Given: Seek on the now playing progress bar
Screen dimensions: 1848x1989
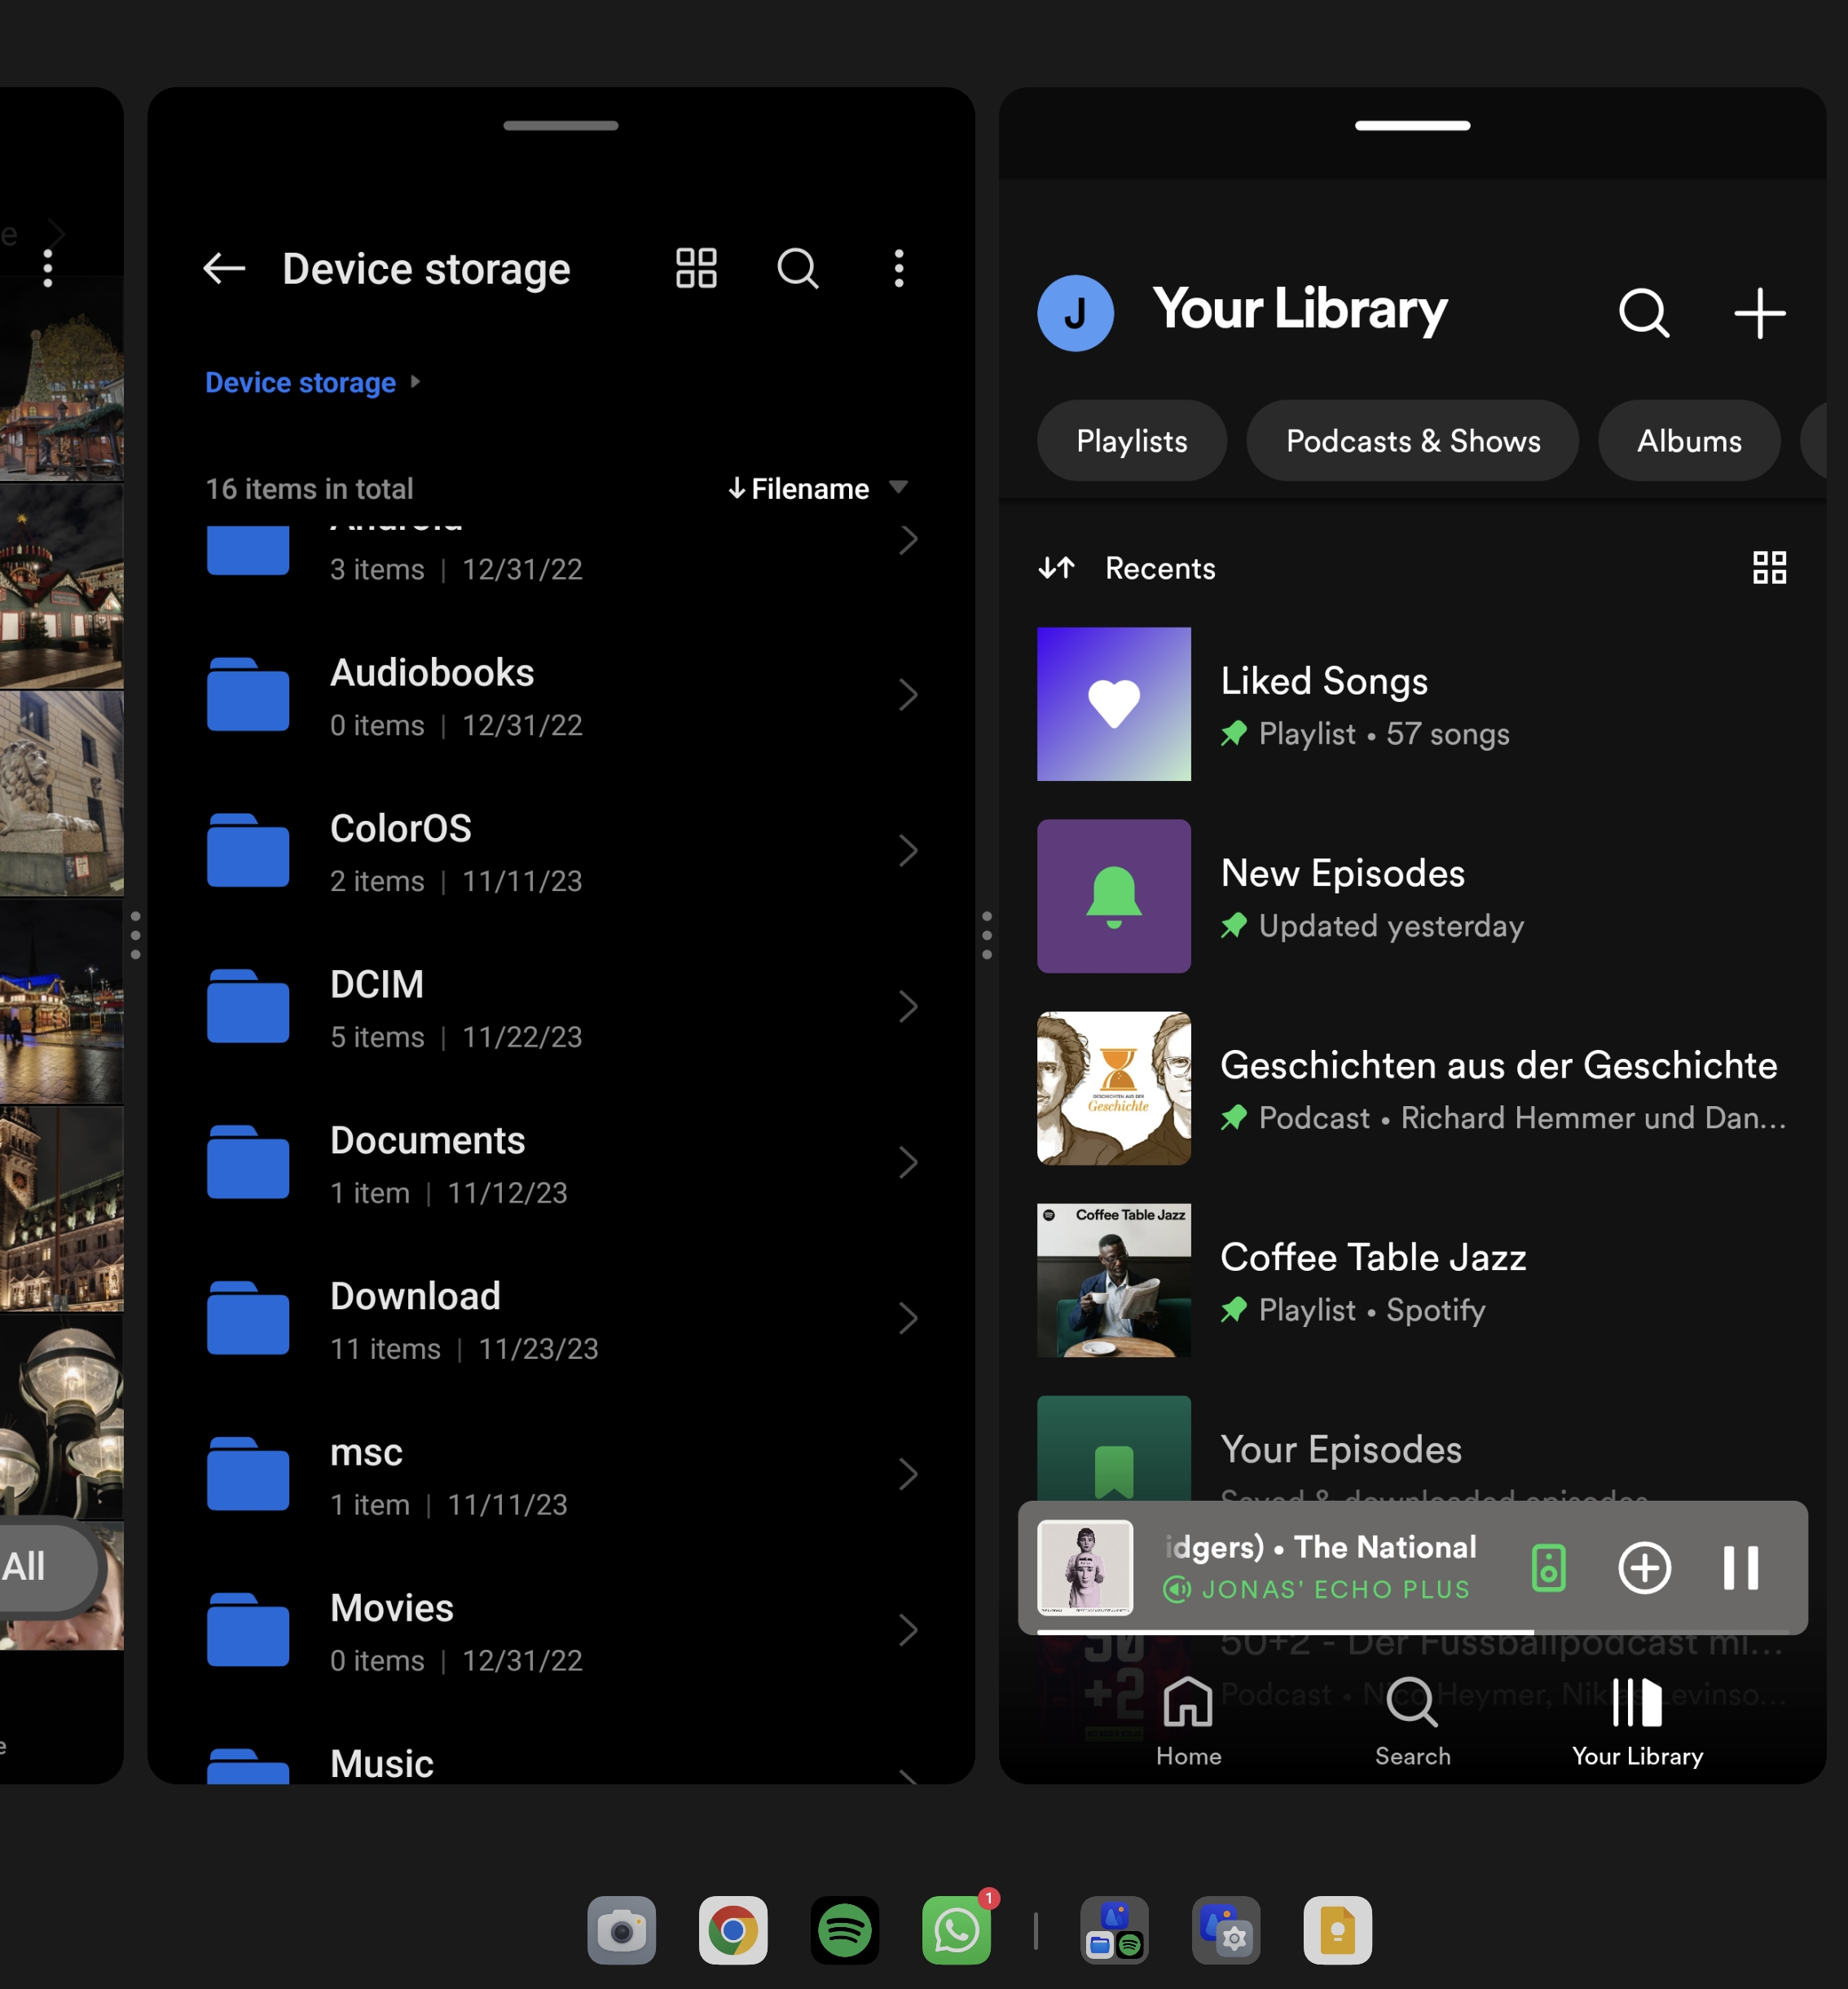Looking at the screenshot, I should point(1412,1631).
